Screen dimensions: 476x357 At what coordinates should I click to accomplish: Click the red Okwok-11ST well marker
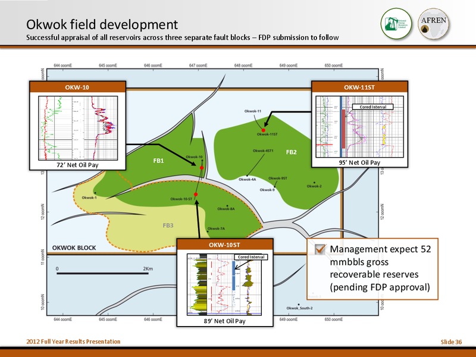point(264,130)
